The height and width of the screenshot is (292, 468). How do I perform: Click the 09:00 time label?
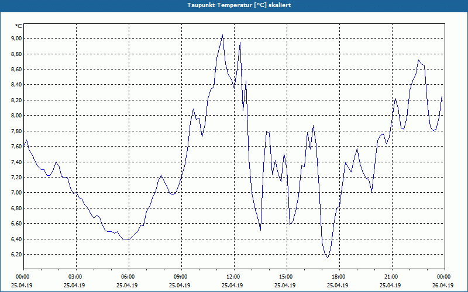pyautogui.click(x=181, y=277)
